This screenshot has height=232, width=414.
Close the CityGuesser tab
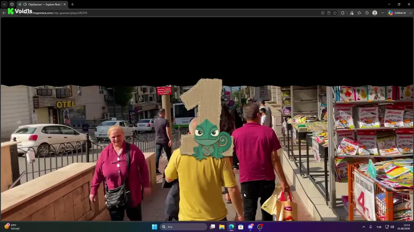coord(65,5)
